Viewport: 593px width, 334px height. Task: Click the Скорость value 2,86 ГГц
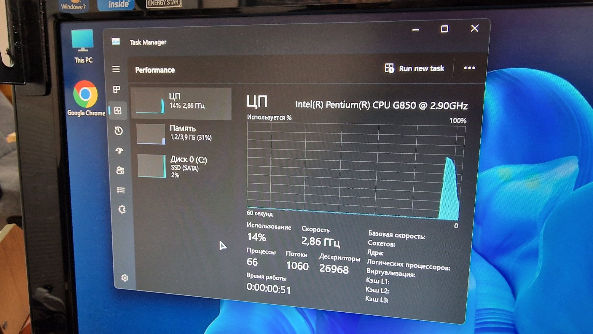coord(321,241)
